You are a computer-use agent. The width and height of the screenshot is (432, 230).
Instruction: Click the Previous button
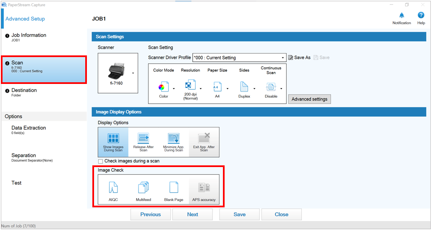150,214
